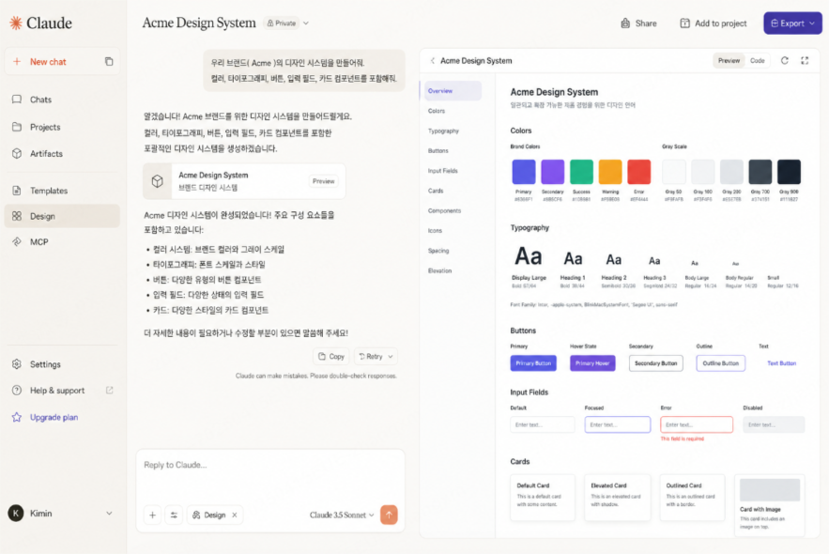Click the plus icon beside New chat
This screenshot has width=829, height=554.
17,61
